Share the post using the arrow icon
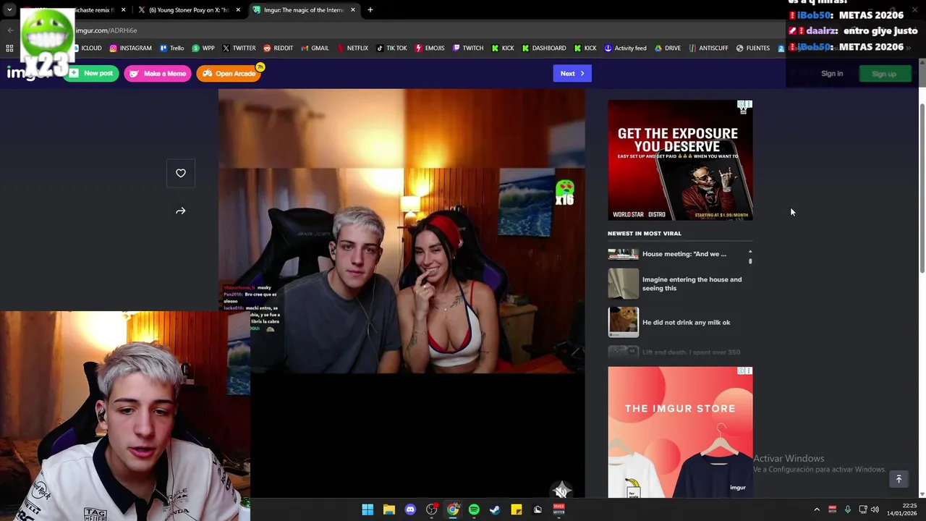The height and width of the screenshot is (521, 926). click(x=181, y=211)
